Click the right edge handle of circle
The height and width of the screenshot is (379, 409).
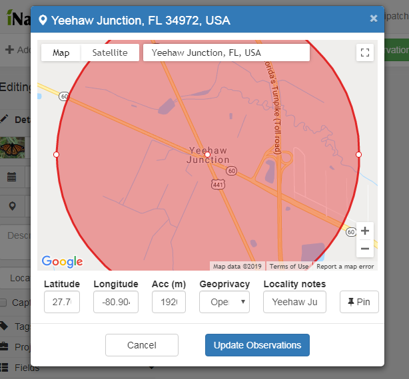358,154
